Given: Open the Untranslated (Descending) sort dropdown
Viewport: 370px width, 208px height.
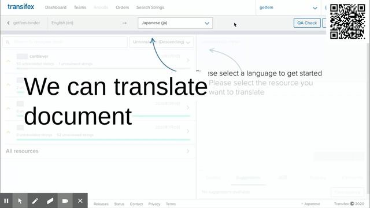Looking at the screenshot, I should (161, 42).
